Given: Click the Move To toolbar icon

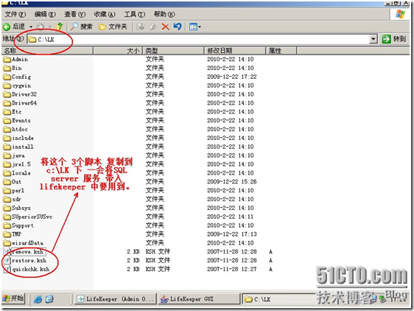Looking at the screenshot, I should [x=141, y=27].
